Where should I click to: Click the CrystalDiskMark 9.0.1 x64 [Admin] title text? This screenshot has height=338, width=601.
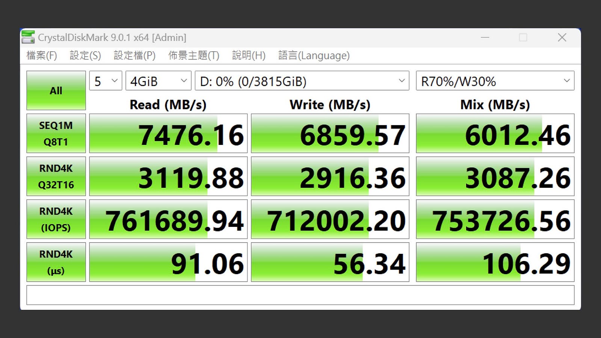[112, 38]
